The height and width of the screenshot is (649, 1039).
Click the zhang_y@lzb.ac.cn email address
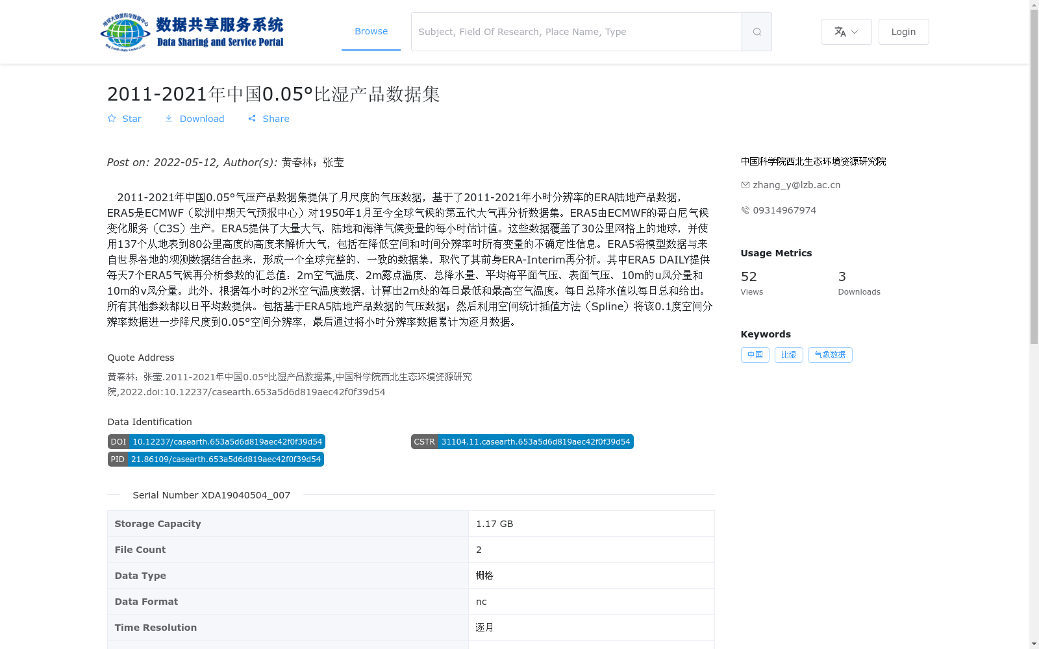[x=796, y=185]
